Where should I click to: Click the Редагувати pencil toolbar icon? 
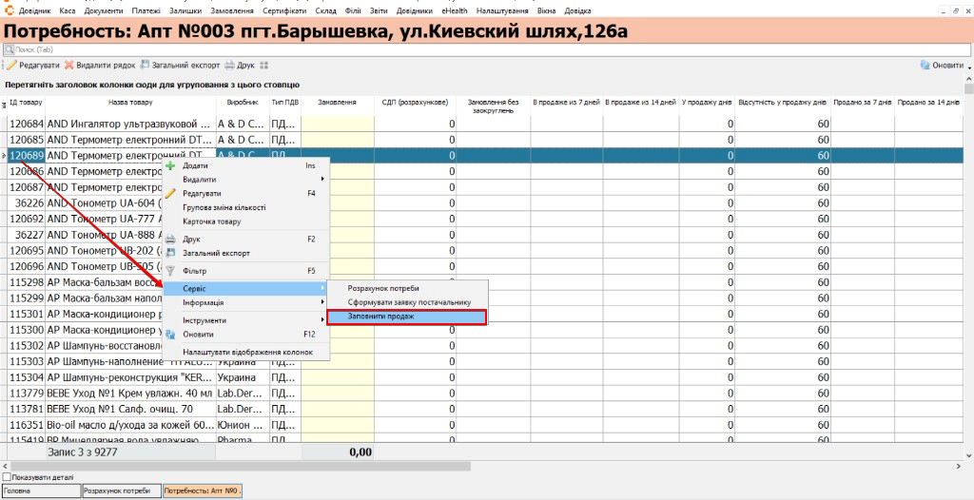pyautogui.click(x=11, y=65)
